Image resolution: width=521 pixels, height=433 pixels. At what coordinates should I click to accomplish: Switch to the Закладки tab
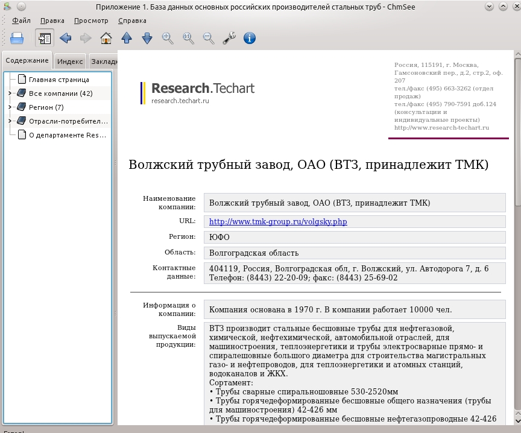point(104,62)
